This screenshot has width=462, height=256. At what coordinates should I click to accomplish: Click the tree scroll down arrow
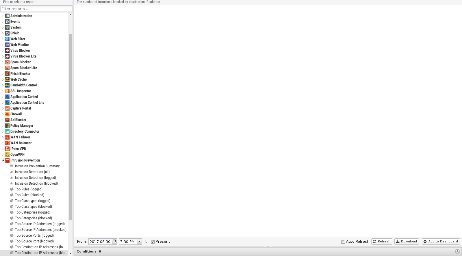tap(70, 253)
